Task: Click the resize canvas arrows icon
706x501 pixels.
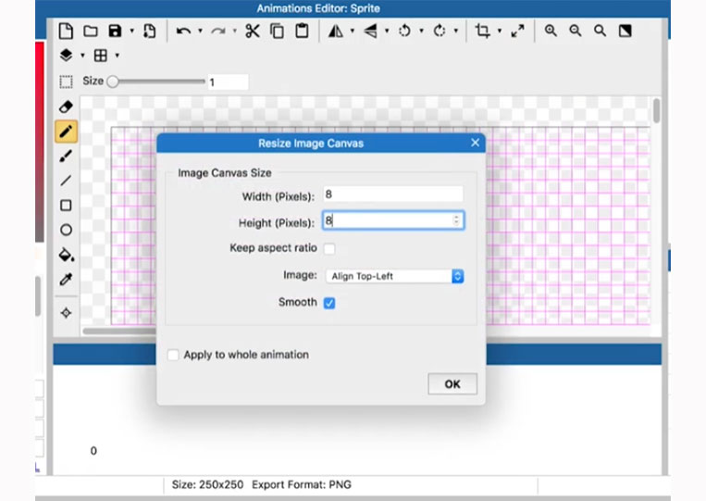Action: [x=518, y=31]
